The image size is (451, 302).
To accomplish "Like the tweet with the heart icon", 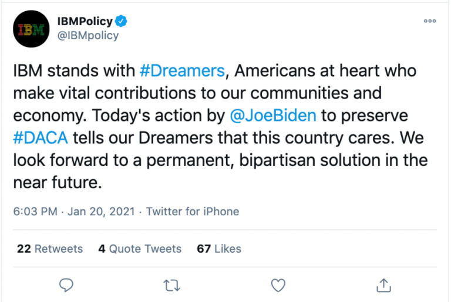I will click(x=278, y=285).
